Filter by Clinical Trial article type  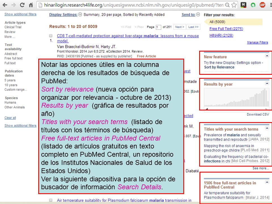(13, 27)
